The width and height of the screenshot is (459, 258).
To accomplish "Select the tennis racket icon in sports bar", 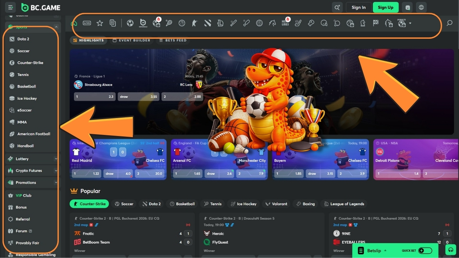I will (x=169, y=23).
